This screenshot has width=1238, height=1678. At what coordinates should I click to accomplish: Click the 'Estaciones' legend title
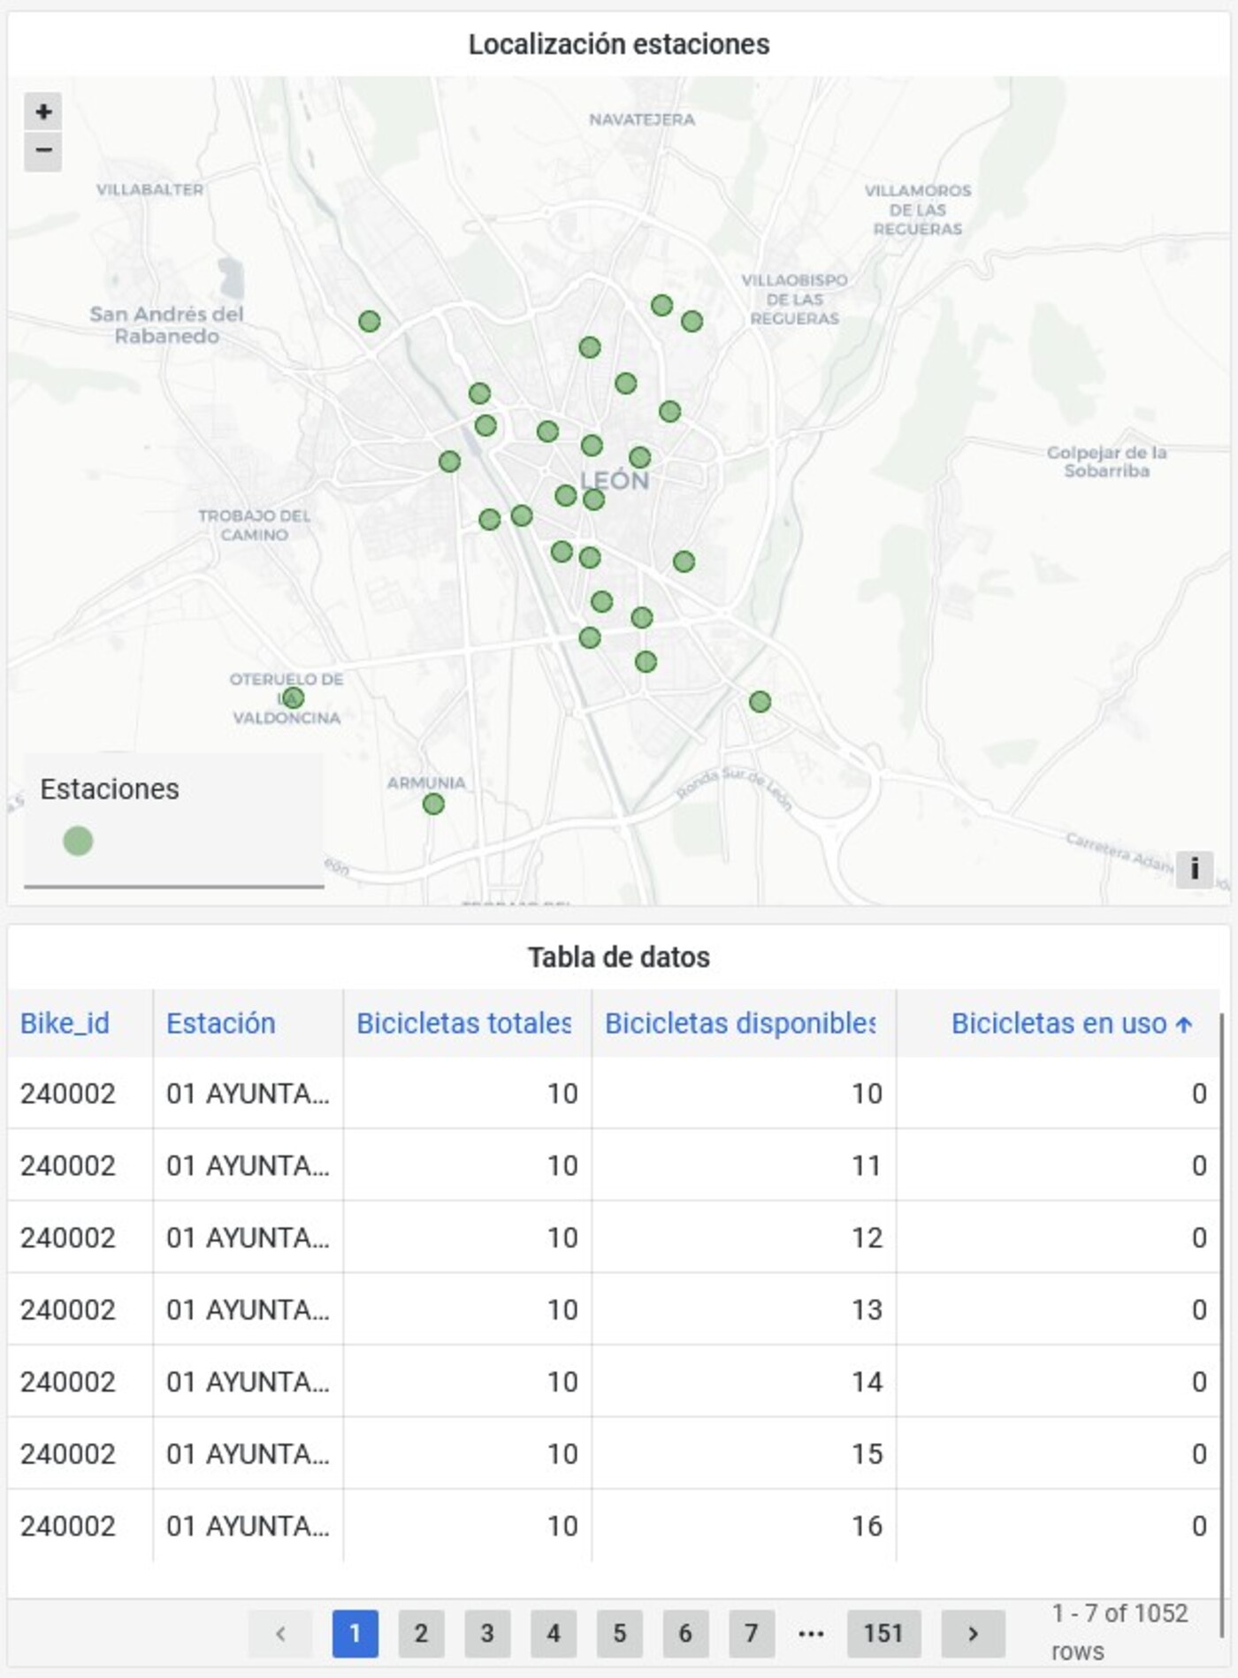pyautogui.click(x=110, y=789)
